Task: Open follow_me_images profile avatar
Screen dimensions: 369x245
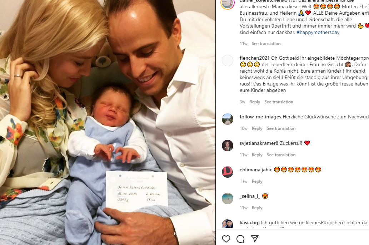Action: [228, 119]
